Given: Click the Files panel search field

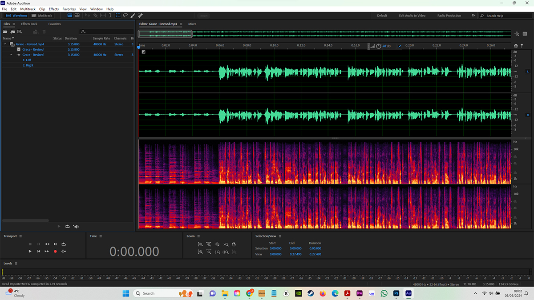Looking at the screenshot, I should click(107, 32).
